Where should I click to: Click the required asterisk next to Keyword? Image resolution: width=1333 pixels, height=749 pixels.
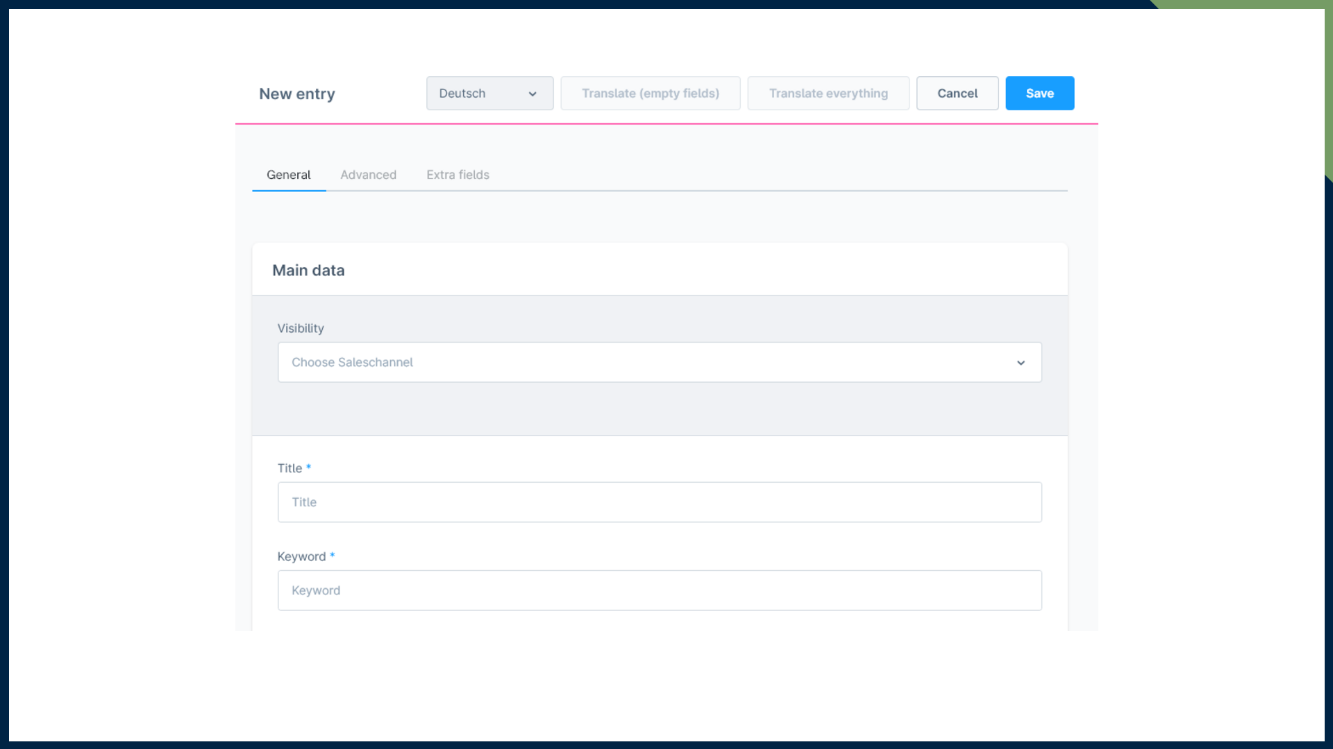[333, 555]
